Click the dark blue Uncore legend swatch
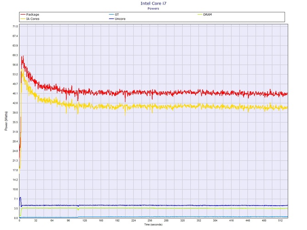The image size is (307, 230). (111, 19)
